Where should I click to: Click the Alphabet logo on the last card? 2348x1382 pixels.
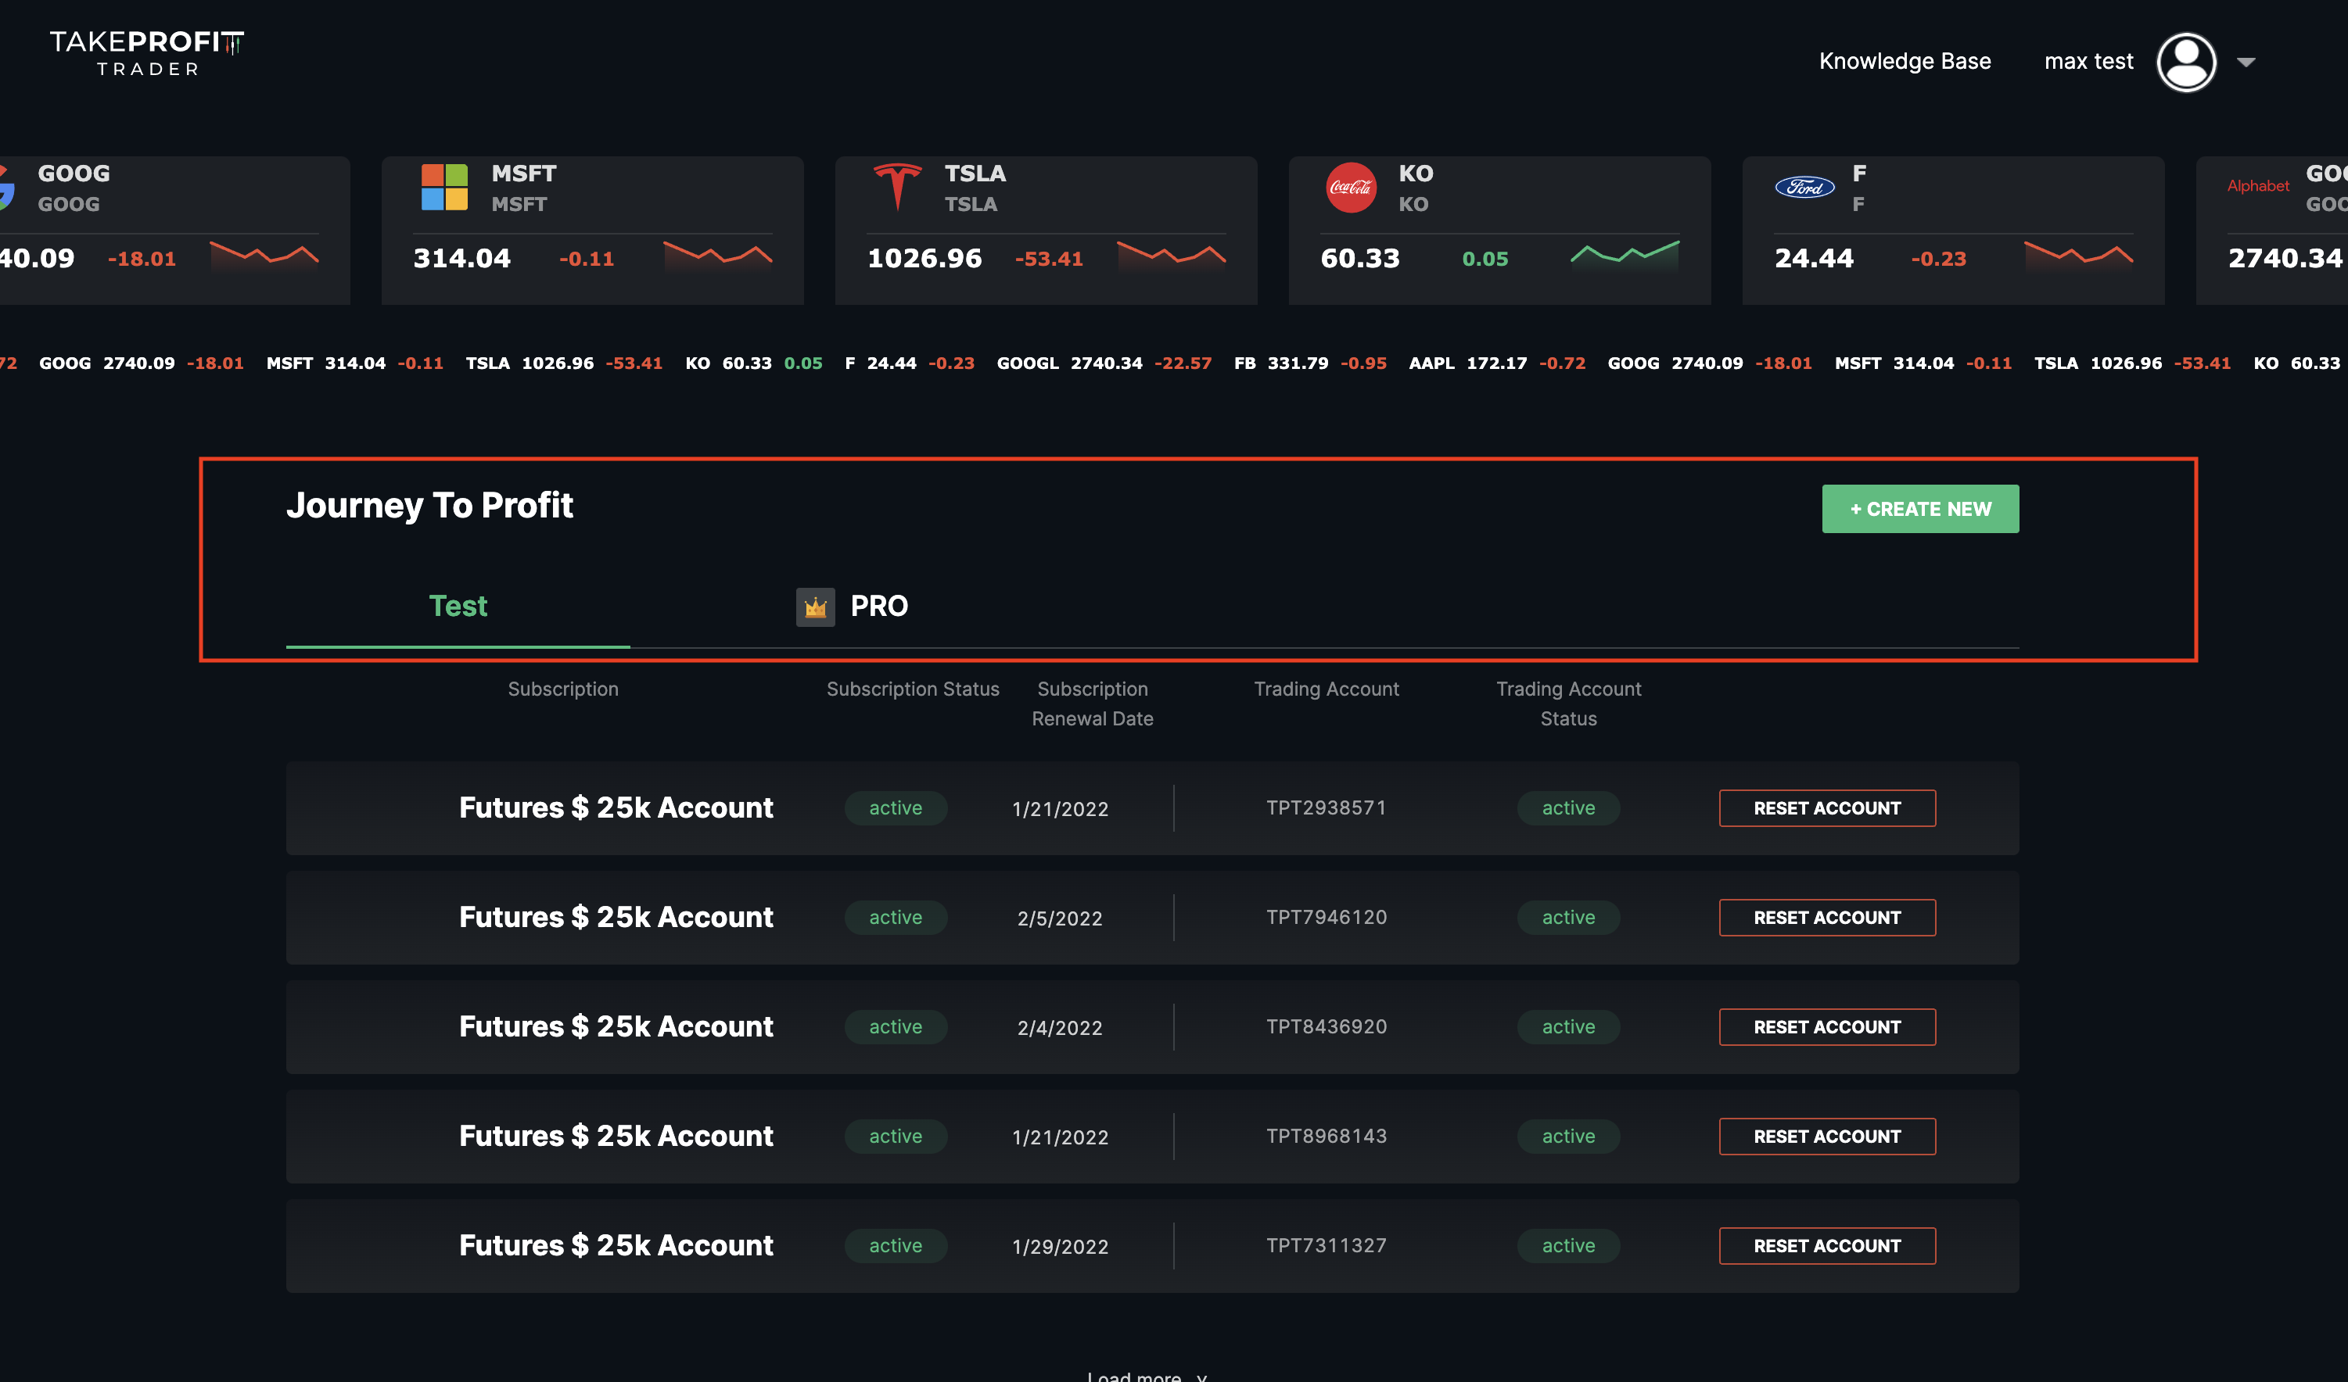tap(2257, 186)
